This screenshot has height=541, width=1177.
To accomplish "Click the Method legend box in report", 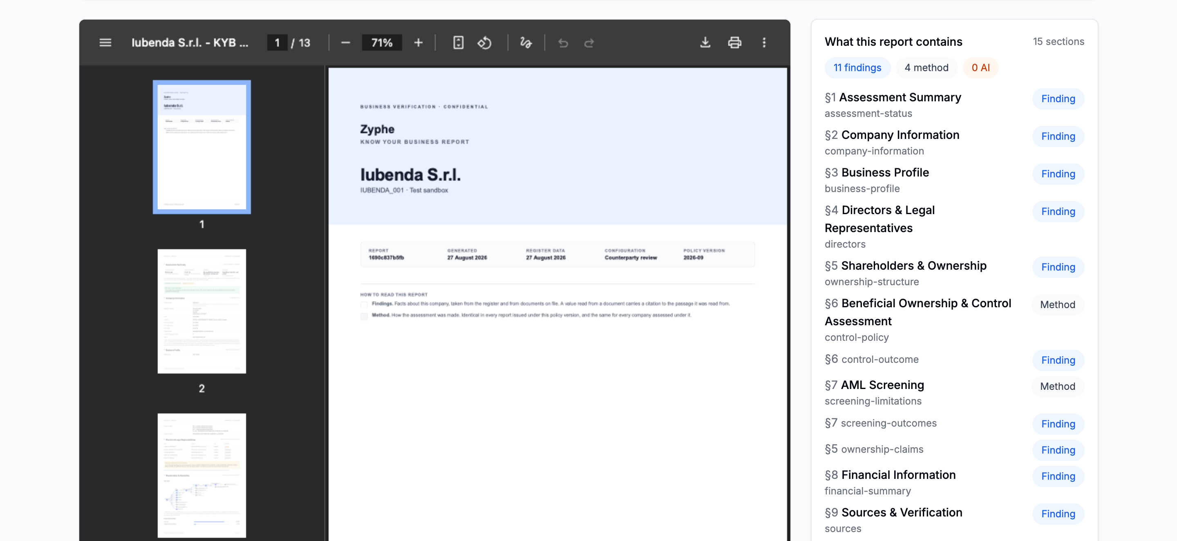I will click(x=364, y=316).
